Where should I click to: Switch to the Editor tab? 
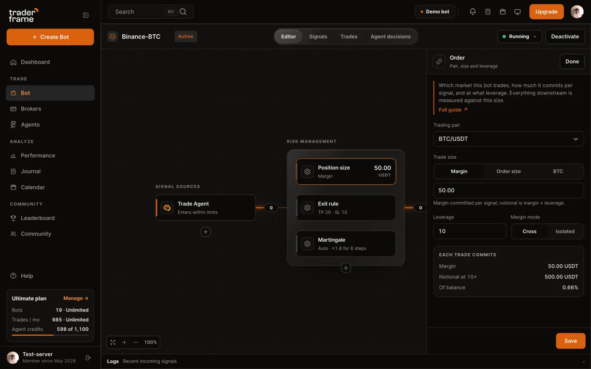tap(289, 37)
